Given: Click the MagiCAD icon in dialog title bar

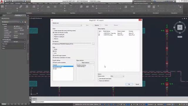Looking at the screenshot, I should 52,20.
